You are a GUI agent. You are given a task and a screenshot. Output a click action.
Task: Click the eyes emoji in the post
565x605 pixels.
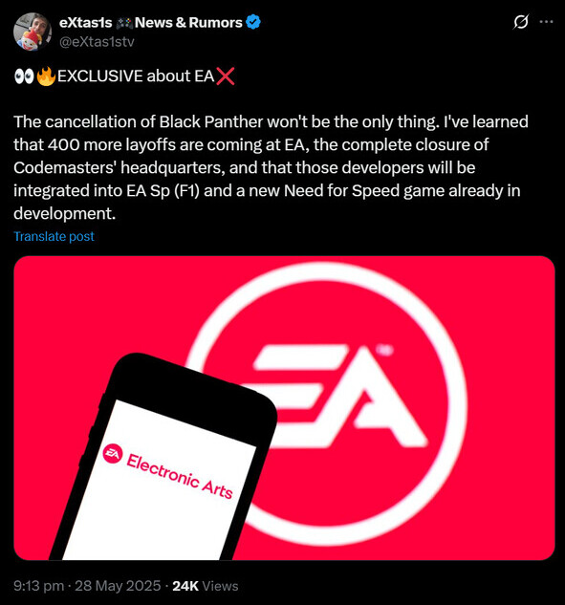point(24,76)
